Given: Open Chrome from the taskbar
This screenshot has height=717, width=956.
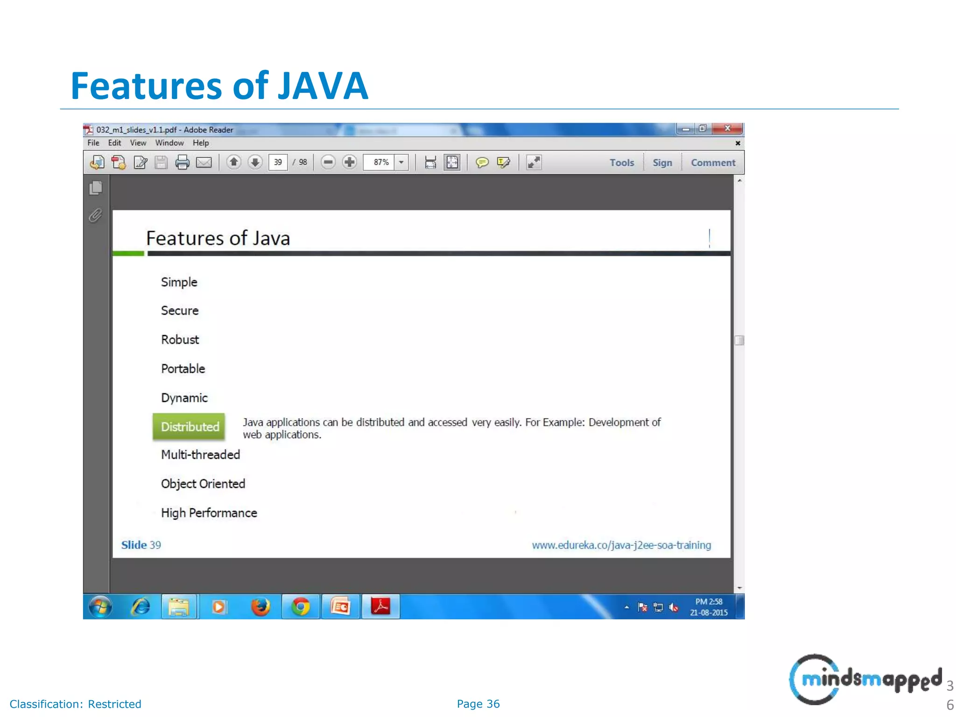Looking at the screenshot, I should pos(301,607).
